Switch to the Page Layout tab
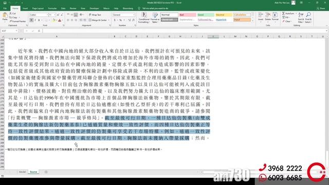 click(38, 8)
